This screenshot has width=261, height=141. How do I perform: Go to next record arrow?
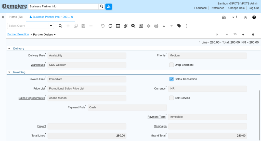[x=243, y=35]
